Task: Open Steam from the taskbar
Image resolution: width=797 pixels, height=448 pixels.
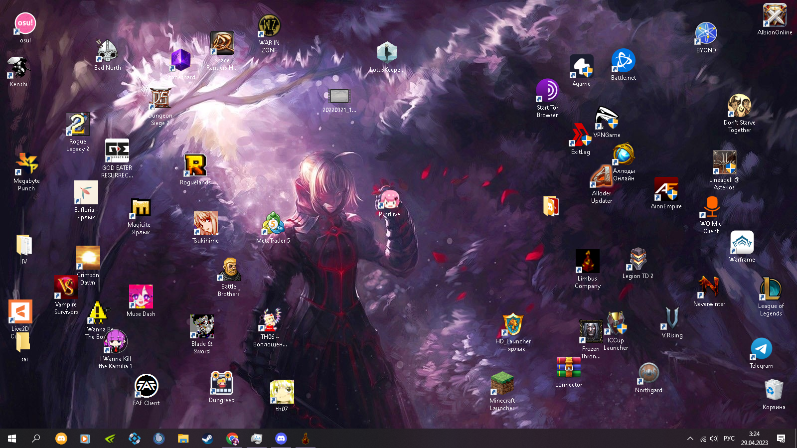Action: coord(207,439)
